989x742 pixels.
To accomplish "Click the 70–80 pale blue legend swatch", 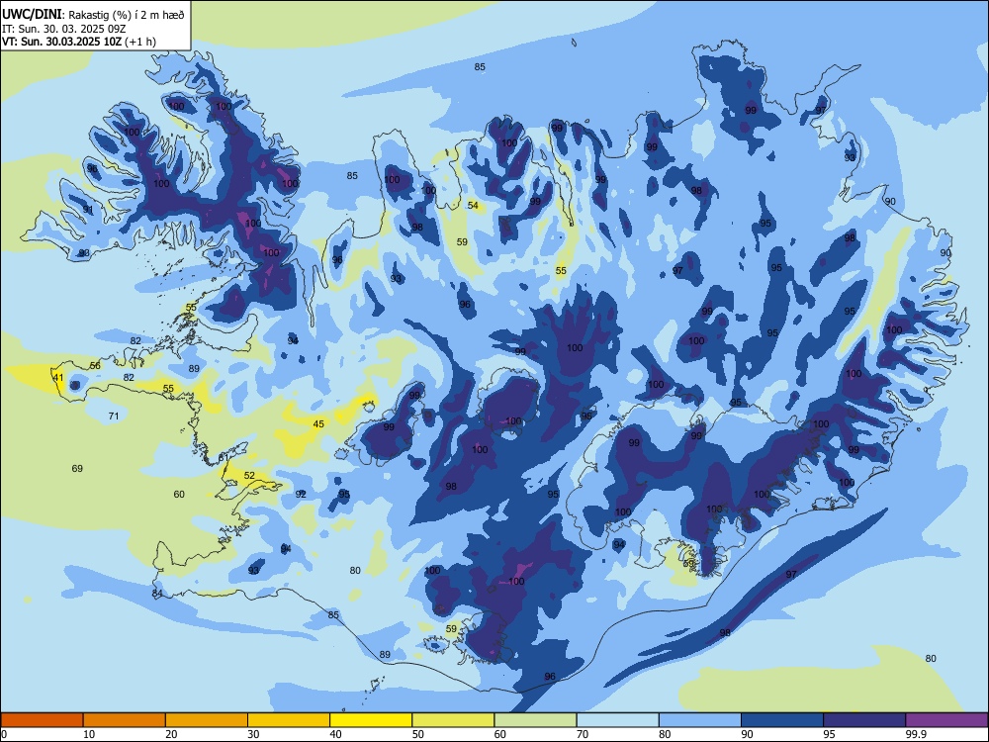I will click(617, 720).
